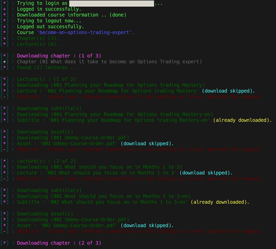Viewport: 276px width, 249px height.
Task: Click the URLError line below the 001 Planning lecture
Action: [139, 97]
